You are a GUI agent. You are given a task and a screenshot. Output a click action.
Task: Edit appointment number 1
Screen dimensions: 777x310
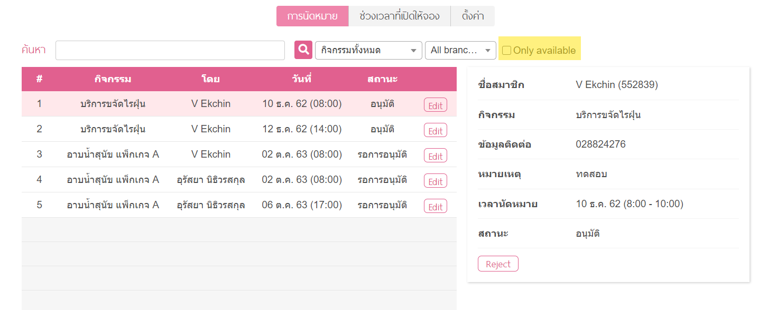[x=436, y=105]
